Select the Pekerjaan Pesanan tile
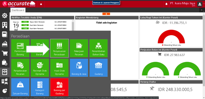The image size is (205, 99). pyautogui.click(x=79, y=48)
